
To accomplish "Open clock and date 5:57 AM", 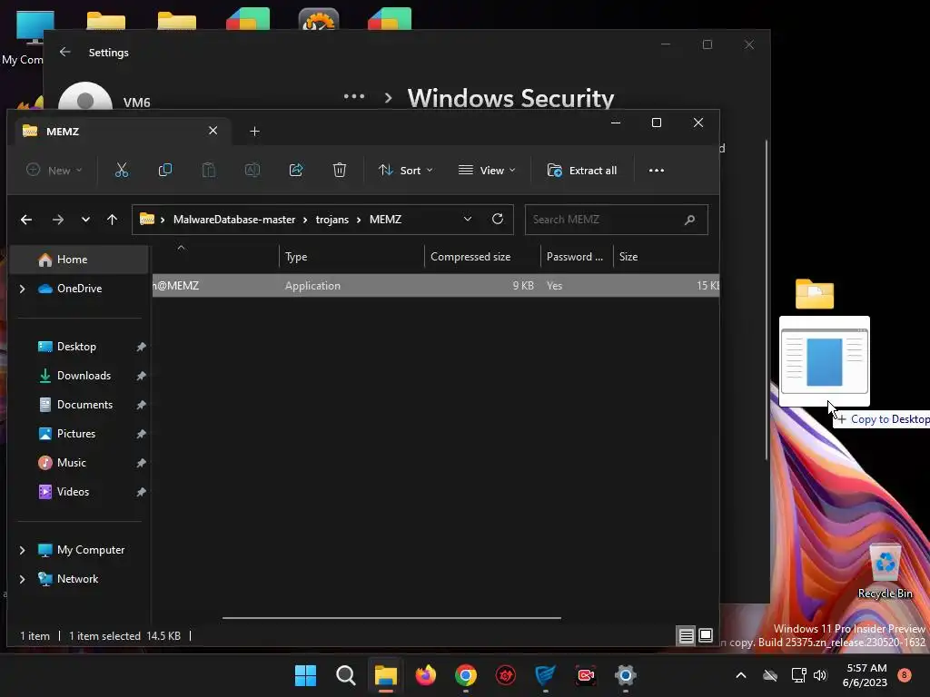I will (x=866, y=675).
